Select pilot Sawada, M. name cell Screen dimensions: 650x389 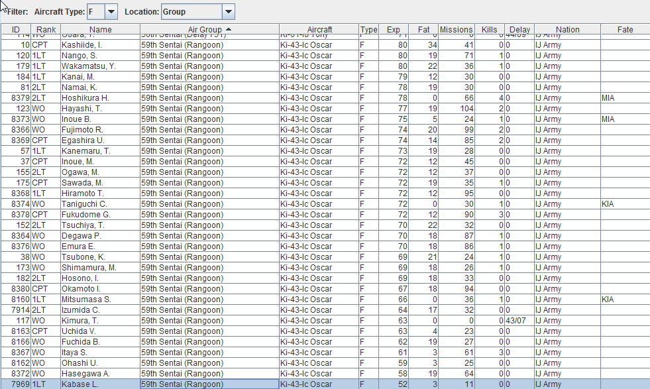[100, 183]
